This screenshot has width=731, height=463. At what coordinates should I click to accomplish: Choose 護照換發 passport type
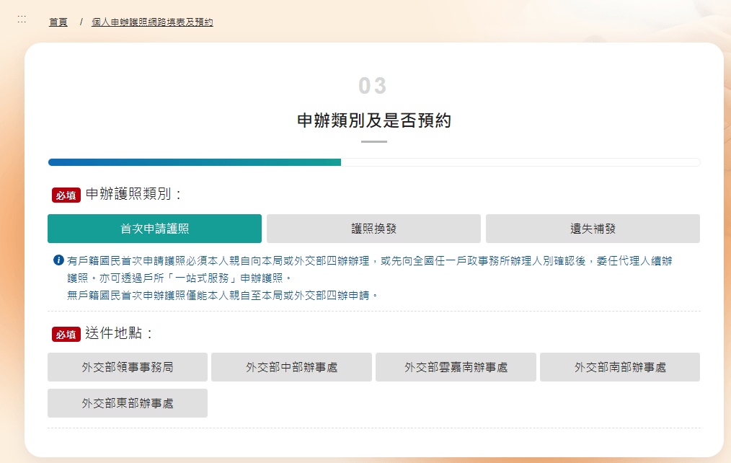tap(373, 229)
